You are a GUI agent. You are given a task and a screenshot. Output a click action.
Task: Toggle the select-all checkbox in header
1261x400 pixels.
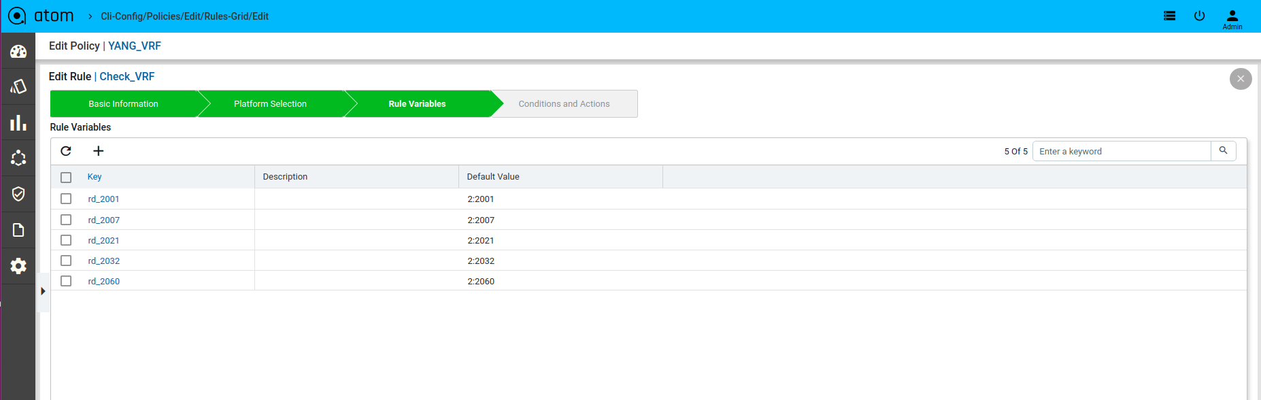click(x=66, y=178)
